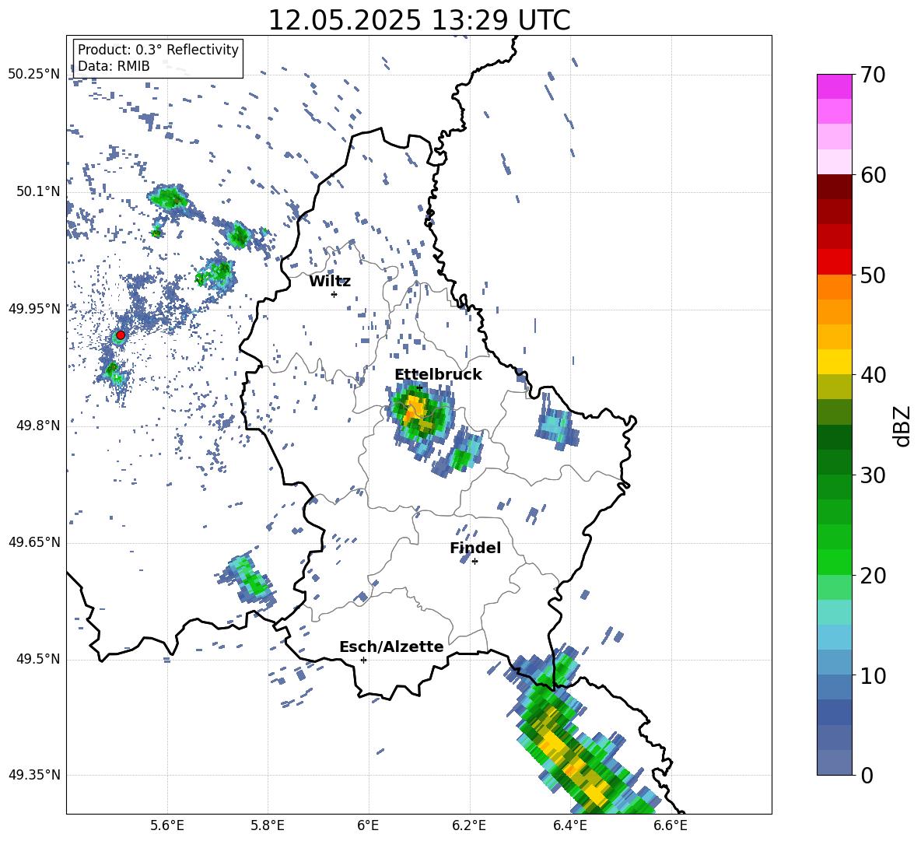This screenshot has height=841, width=921.
Task: Click the 49.65°N latitude label
Action: click(34, 542)
